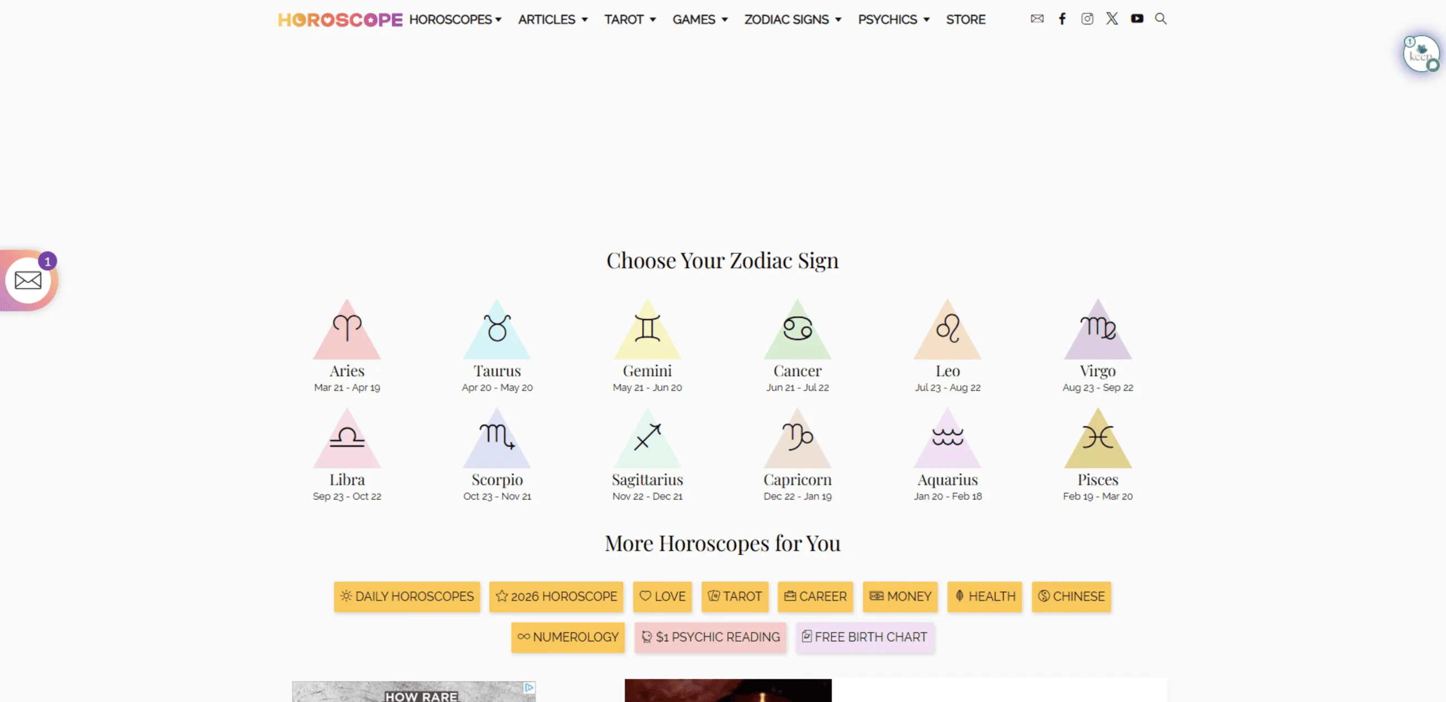
Task: Expand the Zodiac Signs menu dropdown
Action: pyautogui.click(x=793, y=20)
